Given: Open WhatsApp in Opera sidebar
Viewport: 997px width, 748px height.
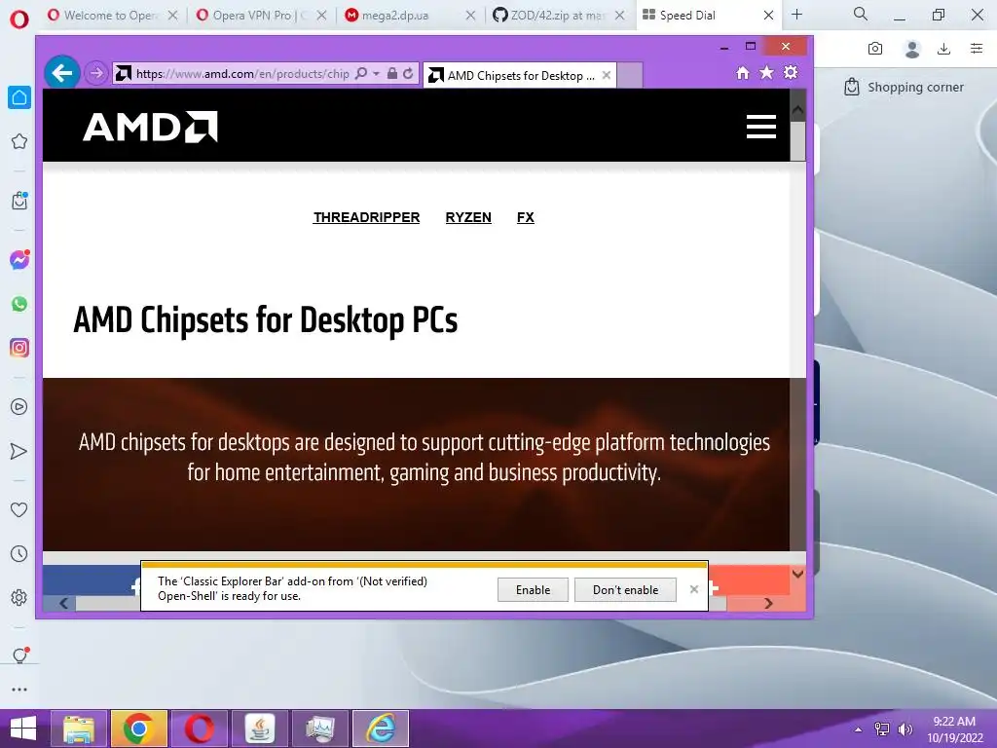Looking at the screenshot, I should coord(19,304).
